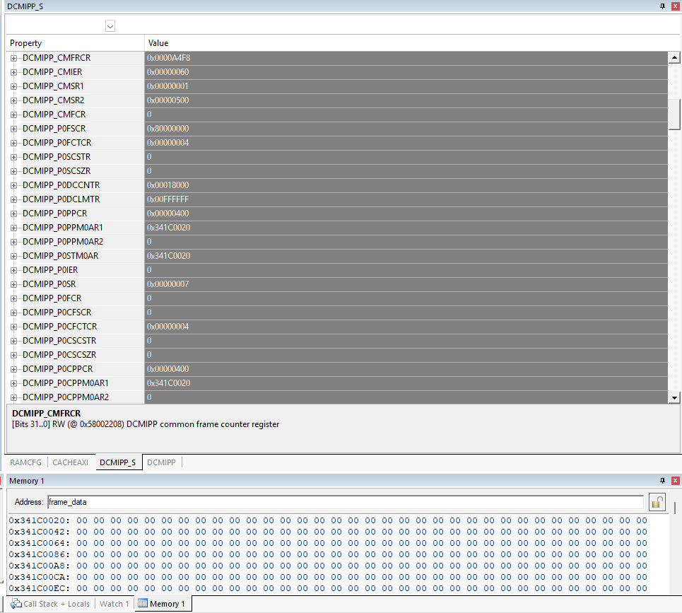Expand the DCMIPP_P0PPM0AR2 register row
The image size is (682, 613).
point(14,242)
